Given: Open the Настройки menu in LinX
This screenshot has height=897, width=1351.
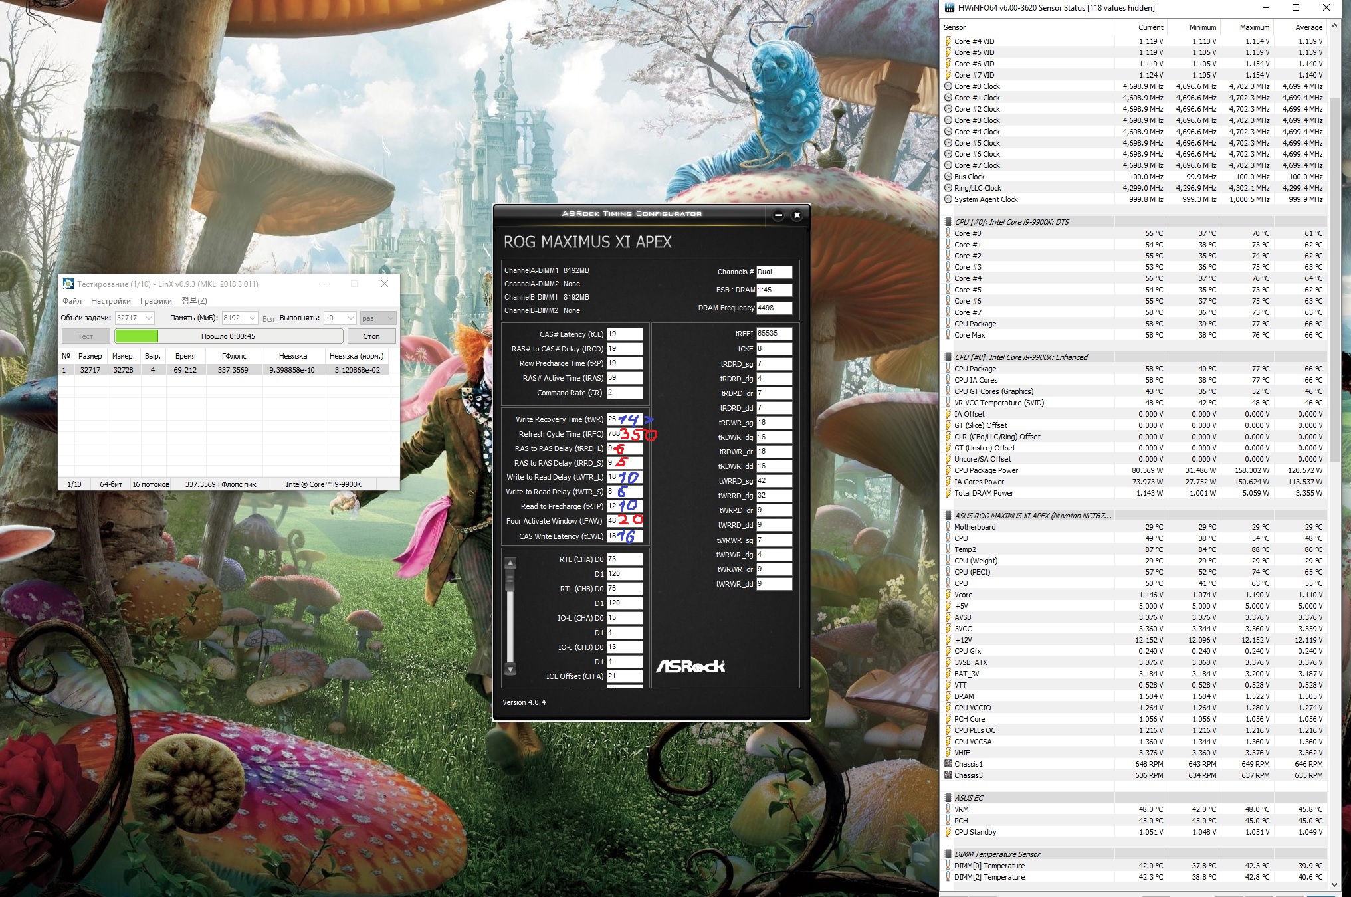Looking at the screenshot, I should (111, 301).
